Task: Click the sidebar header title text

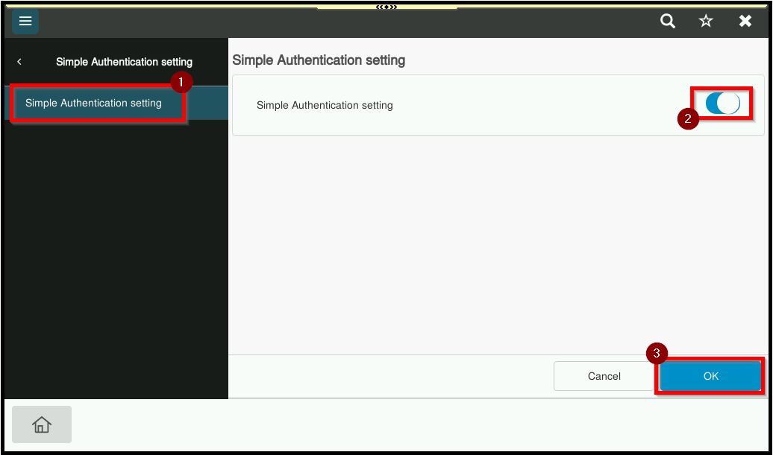Action: [124, 62]
